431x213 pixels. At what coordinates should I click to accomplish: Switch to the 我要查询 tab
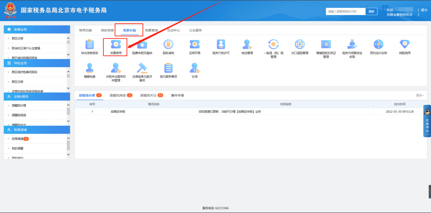[152, 30]
